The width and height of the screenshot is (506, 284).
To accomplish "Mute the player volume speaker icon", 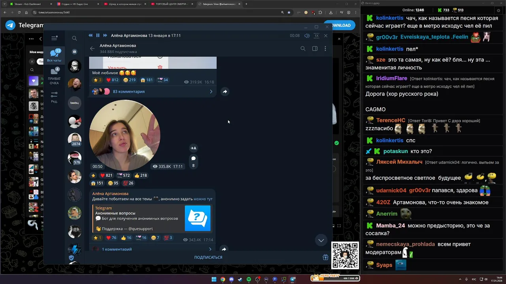I will (x=307, y=35).
